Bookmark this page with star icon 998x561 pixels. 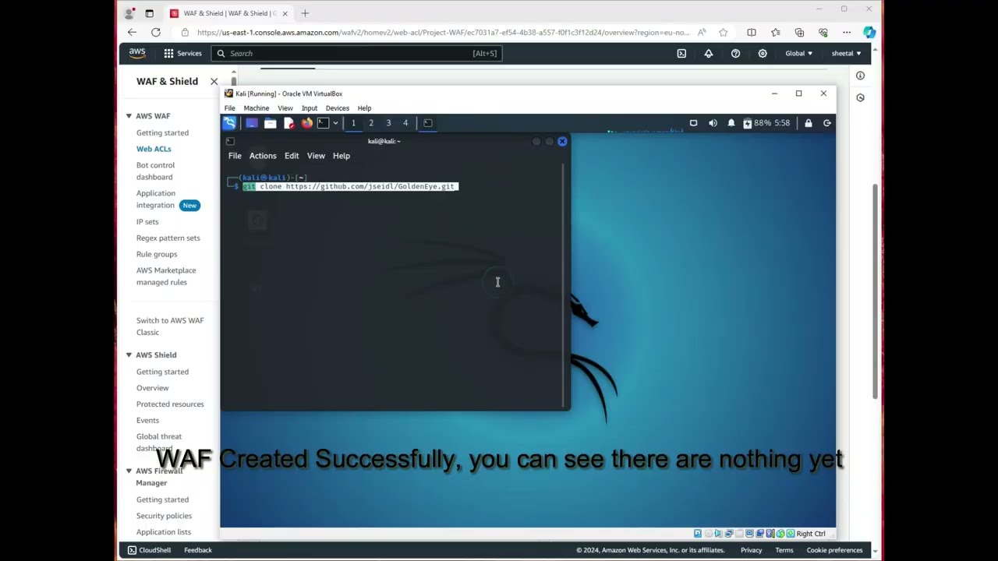[724, 33]
